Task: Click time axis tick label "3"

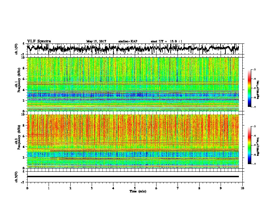Action: click(92, 188)
